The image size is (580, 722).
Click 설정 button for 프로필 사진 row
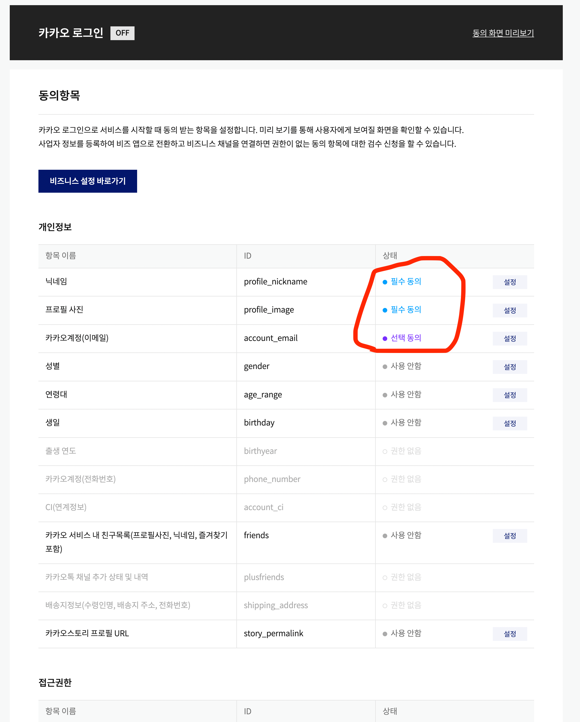coord(509,310)
